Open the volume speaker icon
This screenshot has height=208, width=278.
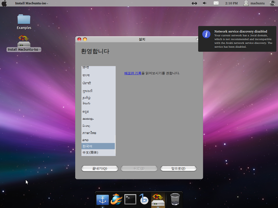click(x=205, y=3)
